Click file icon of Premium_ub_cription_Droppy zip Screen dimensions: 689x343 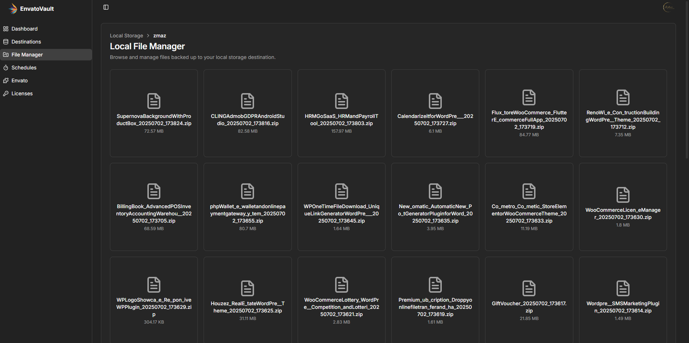[x=435, y=285]
